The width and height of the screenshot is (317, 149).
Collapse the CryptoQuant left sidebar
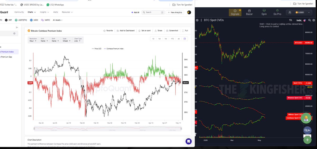(17, 27)
